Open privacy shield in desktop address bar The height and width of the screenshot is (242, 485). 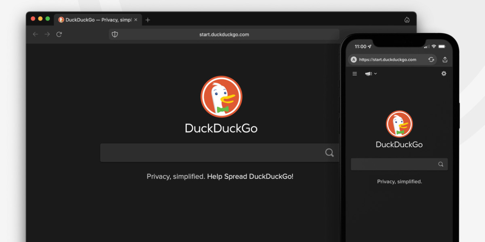click(x=115, y=34)
